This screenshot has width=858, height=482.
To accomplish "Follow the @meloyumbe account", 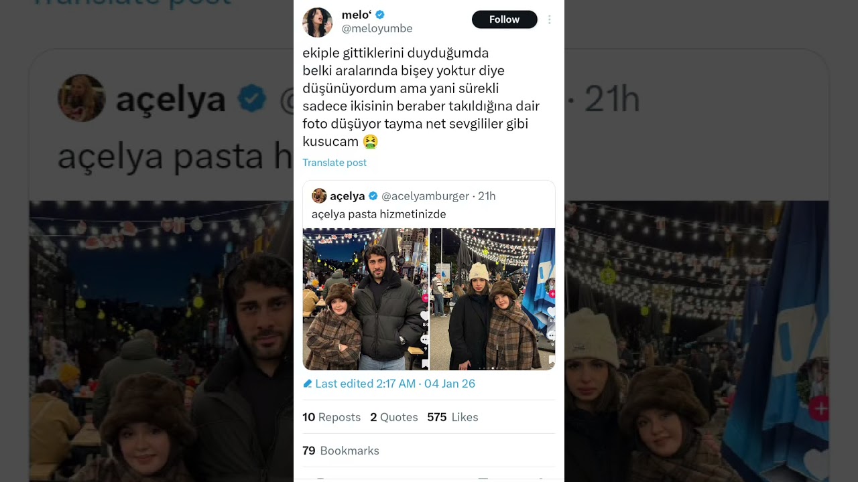I will coord(504,19).
